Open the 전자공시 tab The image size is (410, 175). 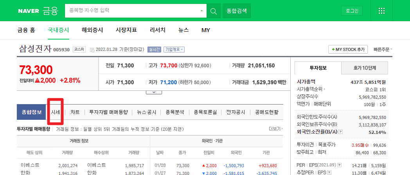(236, 112)
